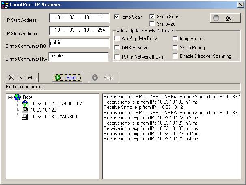
Task: Uncheck the Icmp Scan checkbox
Action: pos(117,17)
